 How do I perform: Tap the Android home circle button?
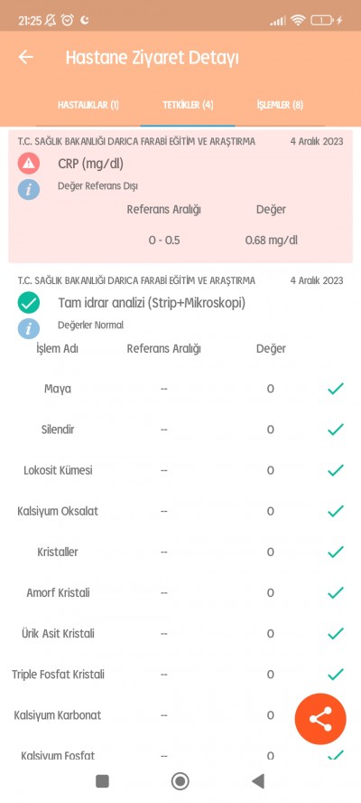click(180, 781)
